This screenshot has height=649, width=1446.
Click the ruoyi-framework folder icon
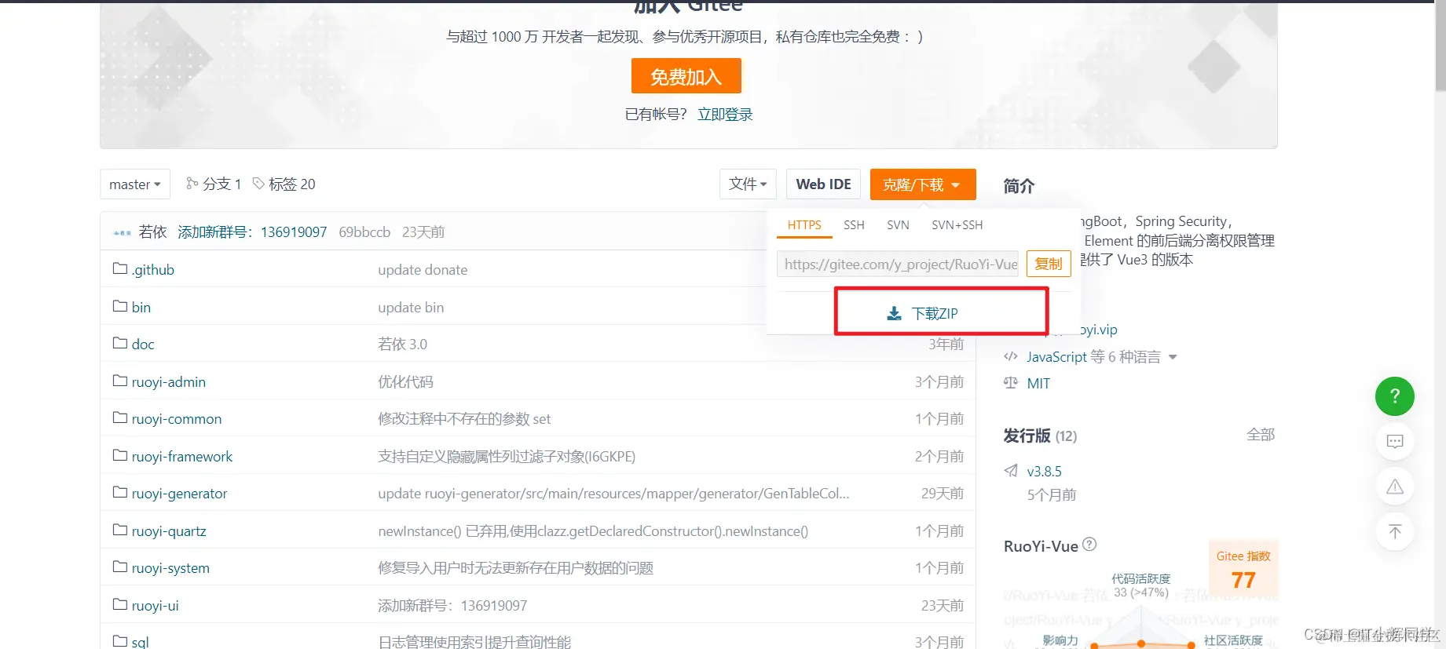tap(120, 455)
